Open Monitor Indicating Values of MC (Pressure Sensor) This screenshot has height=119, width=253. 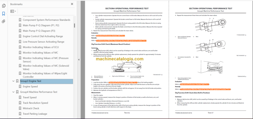pos(46,60)
